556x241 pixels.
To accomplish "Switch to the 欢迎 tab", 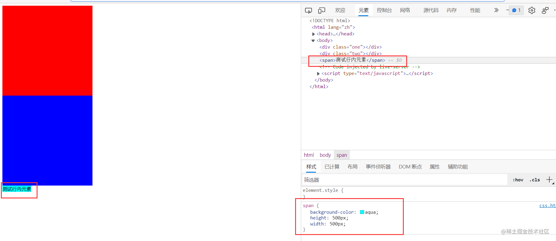I will click(340, 10).
